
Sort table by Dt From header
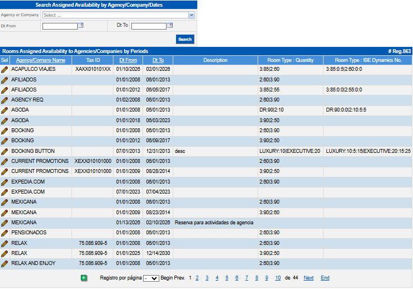(x=128, y=60)
